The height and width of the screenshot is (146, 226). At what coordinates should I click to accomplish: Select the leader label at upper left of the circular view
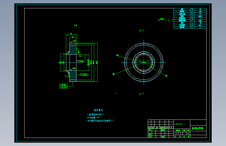(x=118, y=55)
